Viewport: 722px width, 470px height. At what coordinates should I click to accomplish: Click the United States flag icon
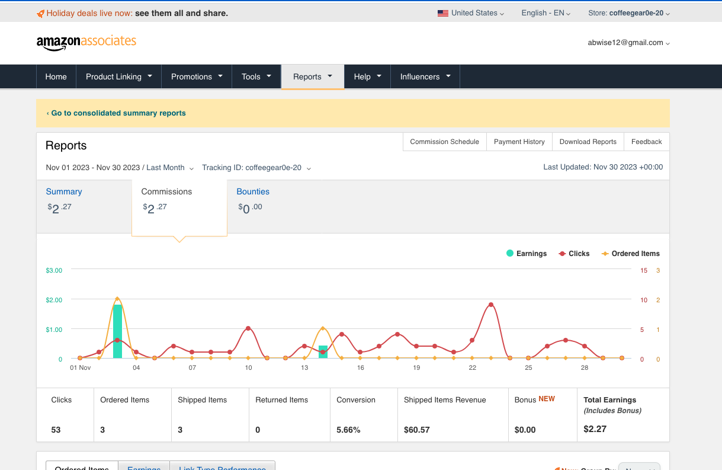[442, 13]
